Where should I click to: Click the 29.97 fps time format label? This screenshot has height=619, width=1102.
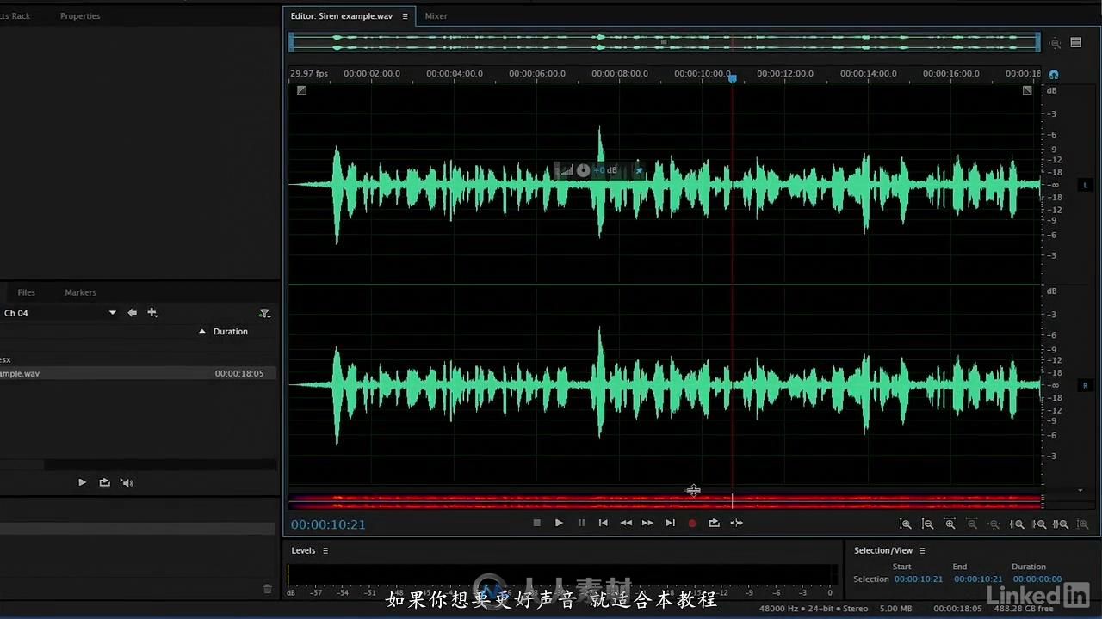coord(309,74)
